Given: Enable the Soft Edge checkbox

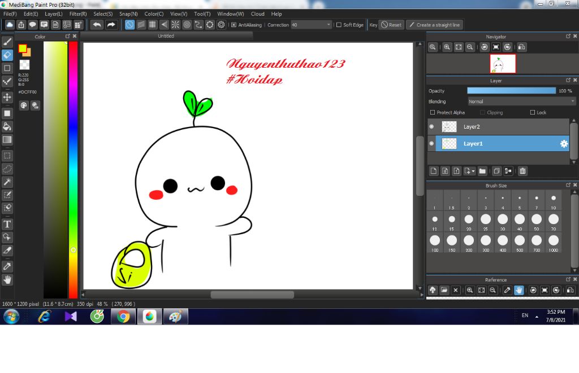Looking at the screenshot, I should [x=339, y=25].
